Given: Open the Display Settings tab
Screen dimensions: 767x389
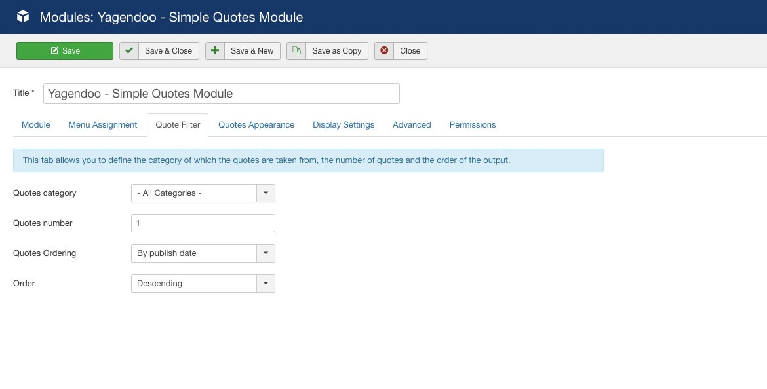Looking at the screenshot, I should pyautogui.click(x=344, y=125).
